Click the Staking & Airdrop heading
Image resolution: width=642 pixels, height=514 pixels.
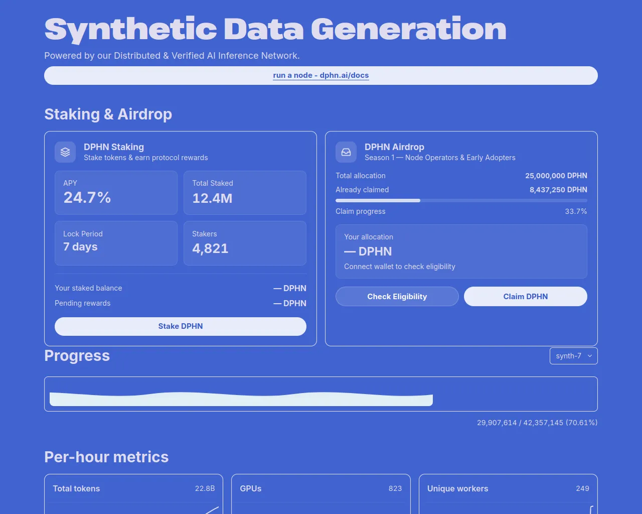coord(108,114)
